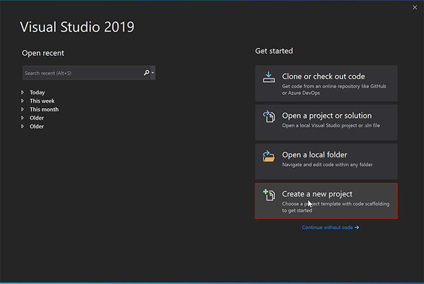Image resolution: width=424 pixels, height=284 pixels.
Task: Choose Open a project or solution
Action: click(x=326, y=123)
